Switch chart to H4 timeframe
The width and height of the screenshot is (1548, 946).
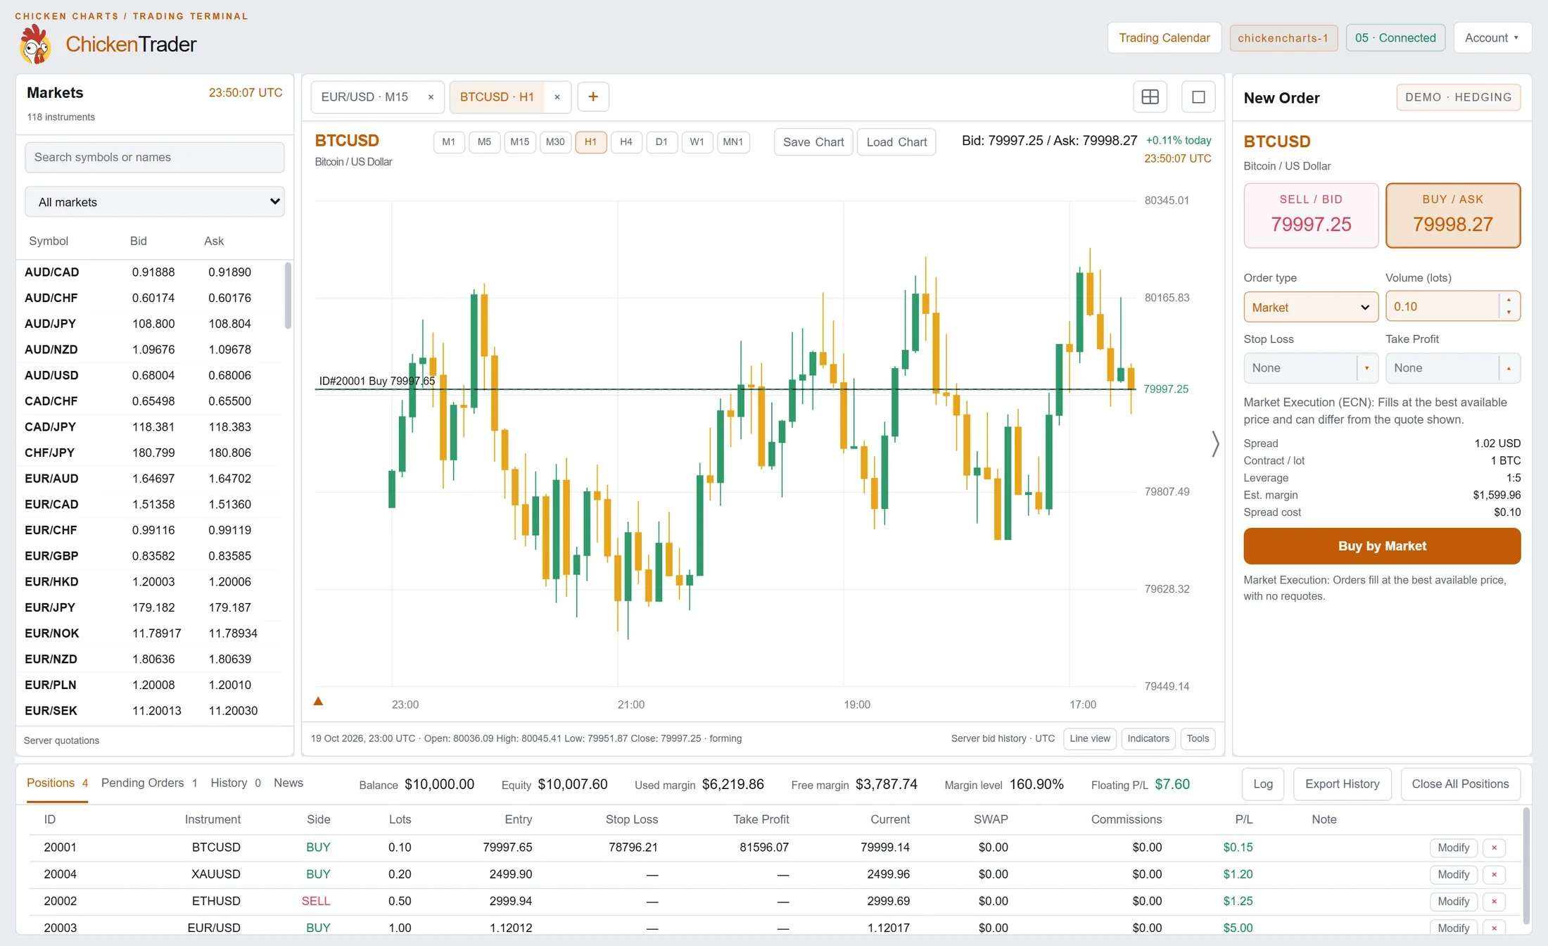tap(626, 142)
